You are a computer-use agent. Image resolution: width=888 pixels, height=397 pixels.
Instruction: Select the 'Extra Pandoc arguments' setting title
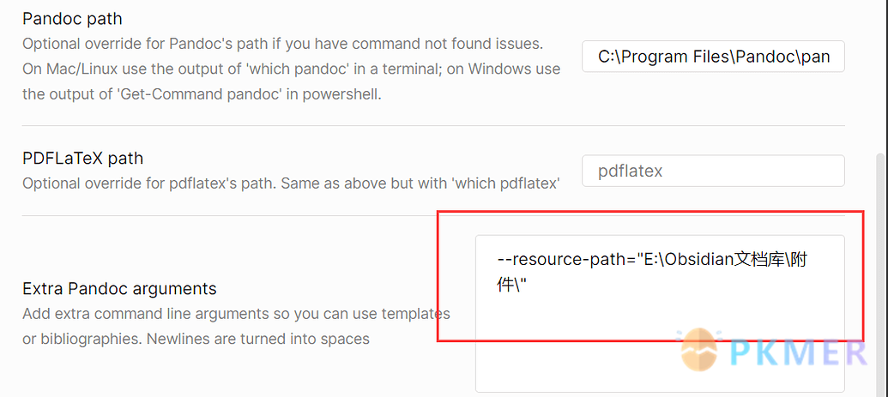(x=119, y=289)
